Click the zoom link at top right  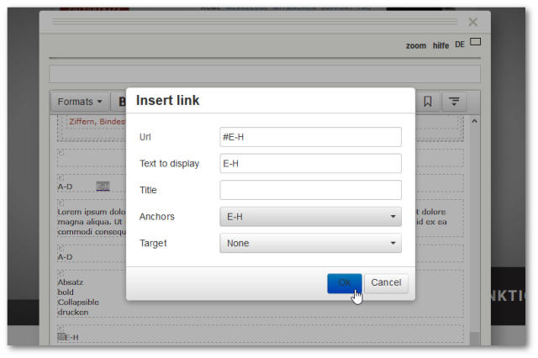click(415, 45)
